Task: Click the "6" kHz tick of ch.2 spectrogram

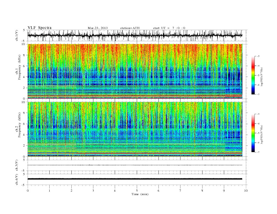Action: pos(24,124)
